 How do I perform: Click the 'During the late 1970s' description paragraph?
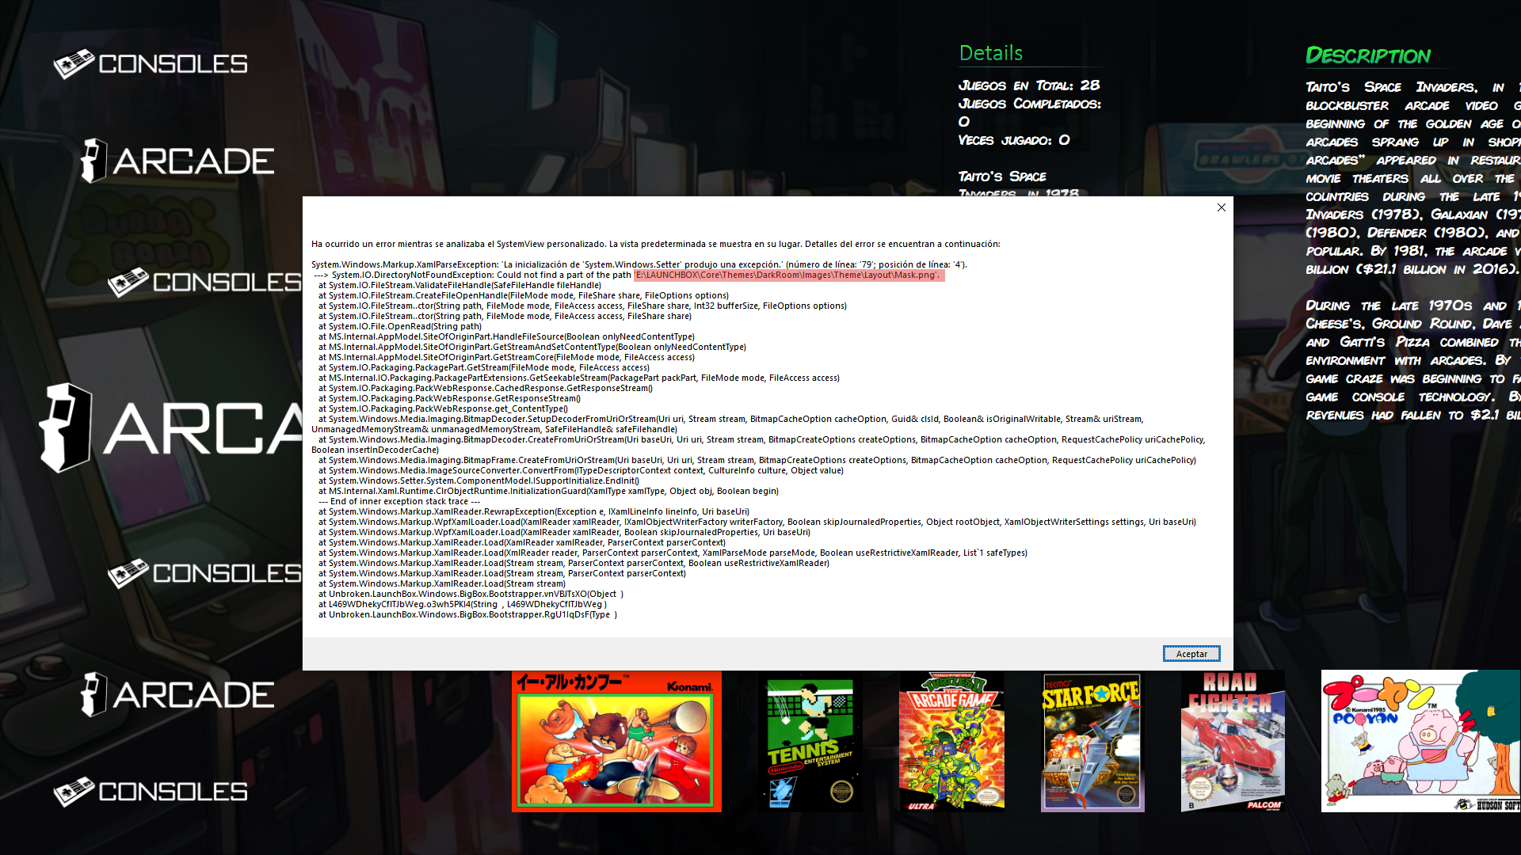1413,360
